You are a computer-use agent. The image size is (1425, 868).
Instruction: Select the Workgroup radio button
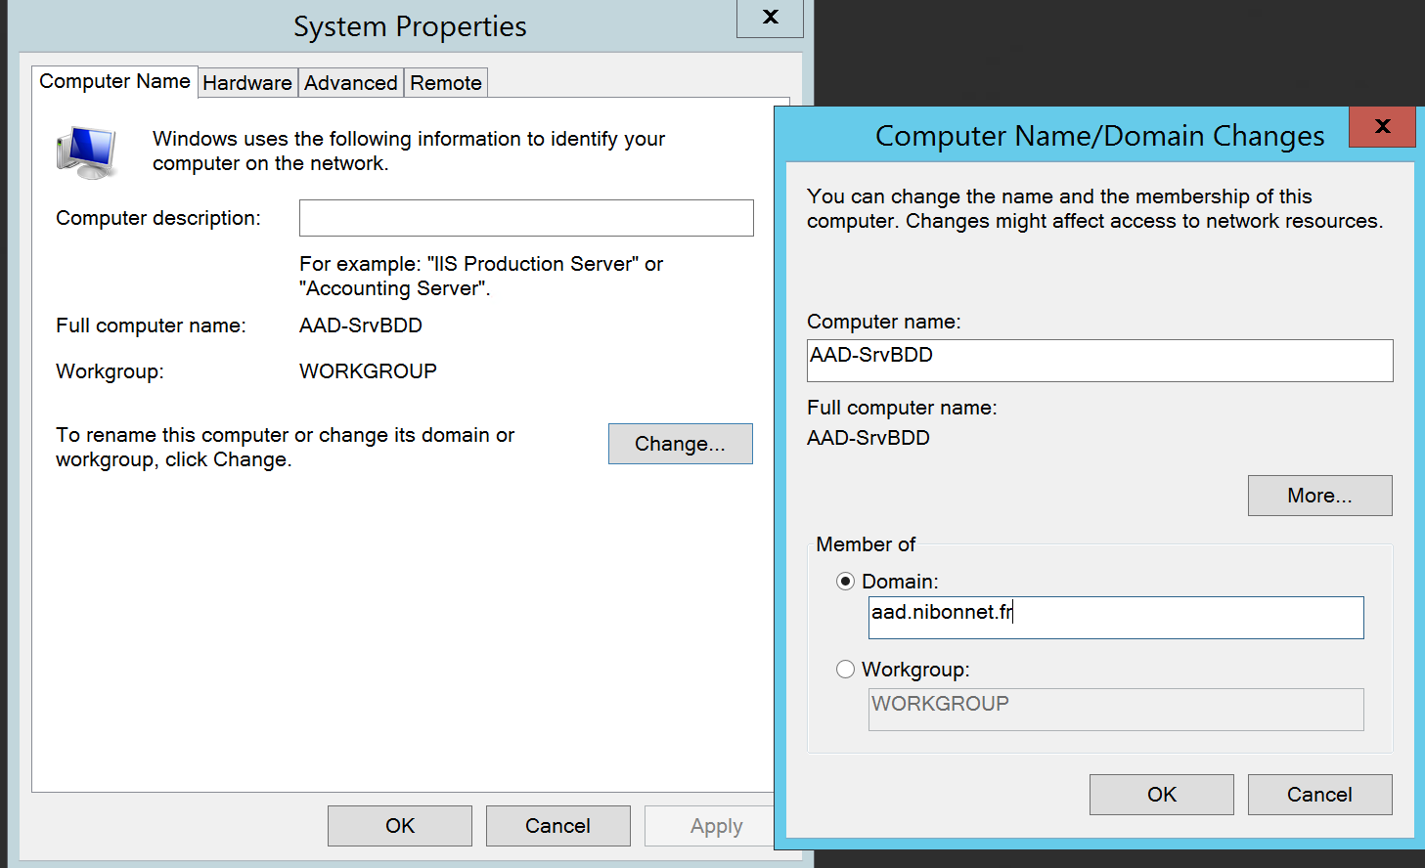[846, 670]
